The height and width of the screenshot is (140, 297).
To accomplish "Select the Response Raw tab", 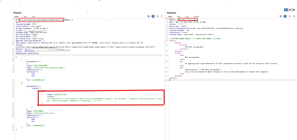I will click(179, 17).
